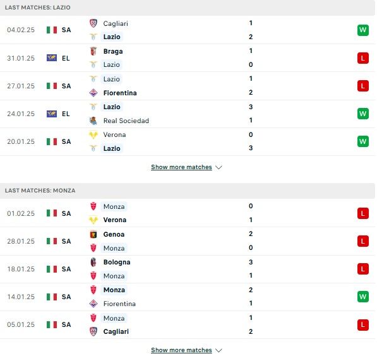Click the Cagliari crest in the 04.02.25 match
This screenshot has width=377, height=361.
click(x=93, y=23)
